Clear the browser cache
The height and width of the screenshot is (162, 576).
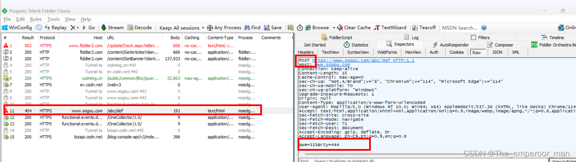(354, 27)
